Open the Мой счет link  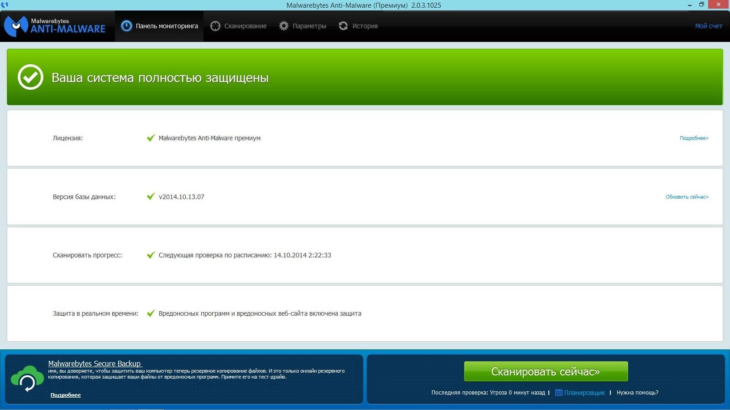[x=709, y=26]
